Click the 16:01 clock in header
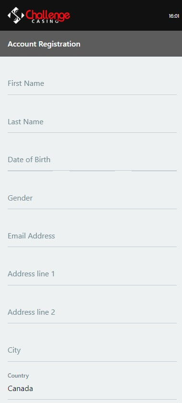 [x=174, y=16]
